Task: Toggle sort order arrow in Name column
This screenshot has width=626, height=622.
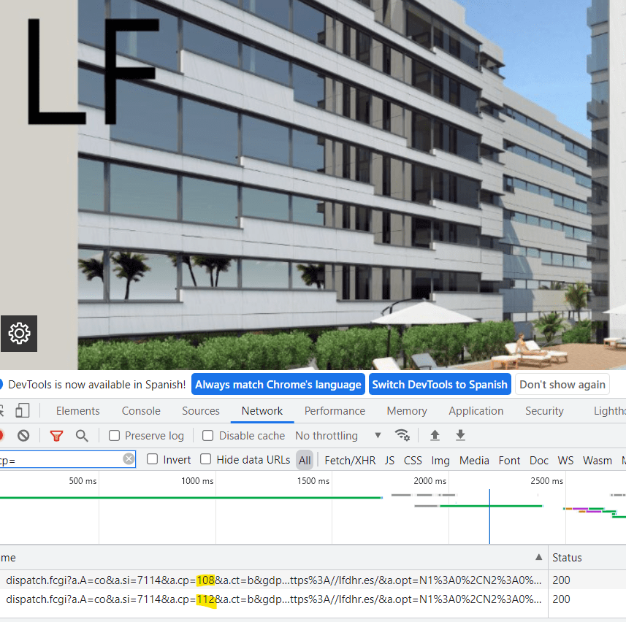Action: point(538,557)
